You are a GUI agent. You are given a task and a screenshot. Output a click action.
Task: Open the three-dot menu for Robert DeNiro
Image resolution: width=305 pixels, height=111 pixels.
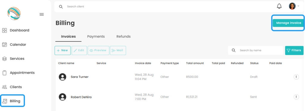click(296, 97)
